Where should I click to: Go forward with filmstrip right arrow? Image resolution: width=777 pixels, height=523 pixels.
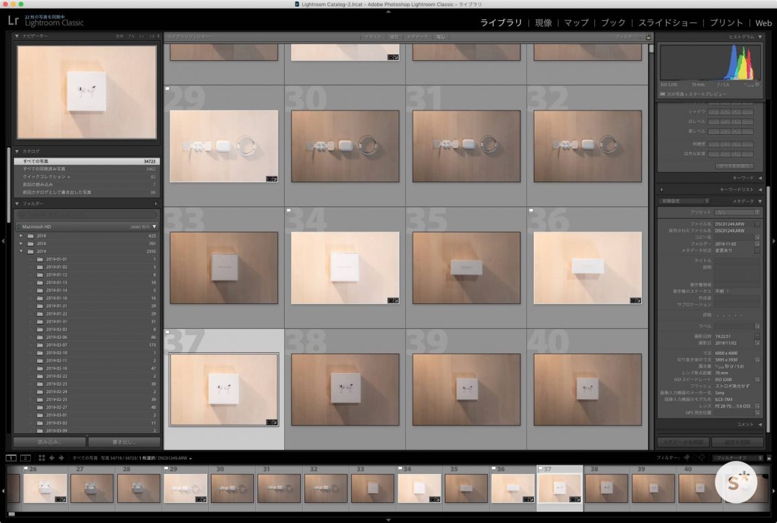tap(61, 458)
